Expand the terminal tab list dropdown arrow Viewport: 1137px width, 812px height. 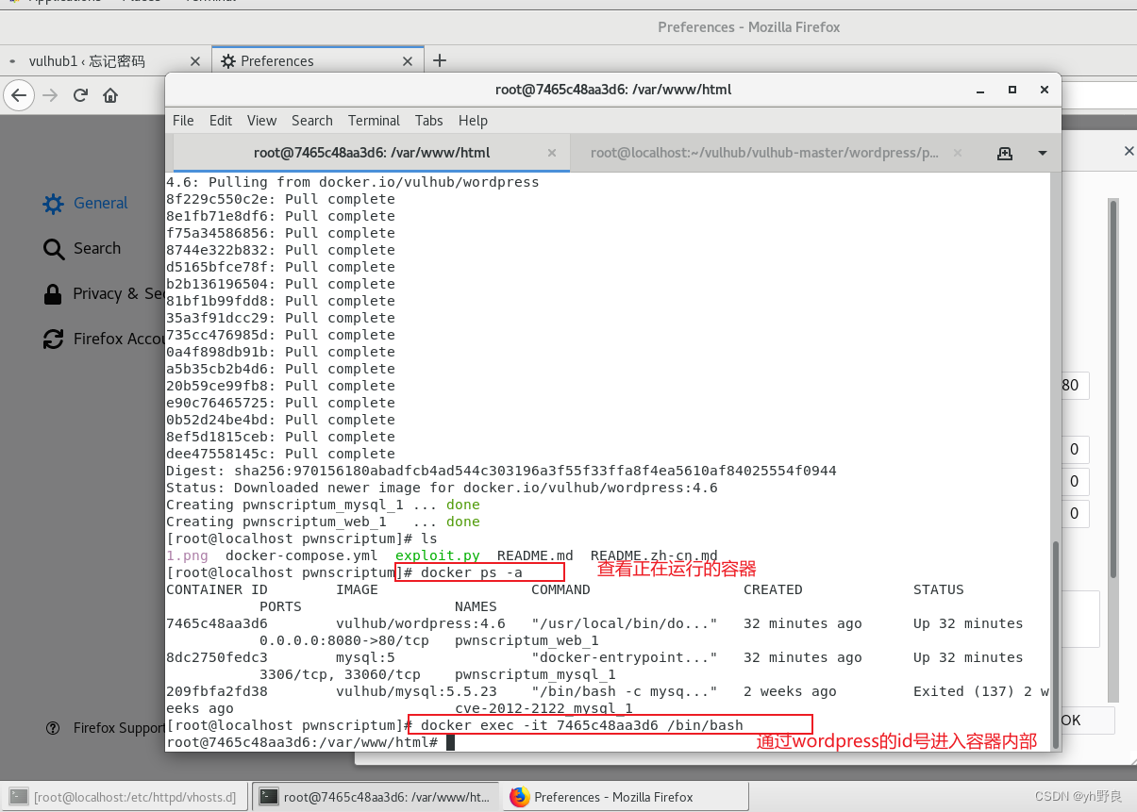point(1043,153)
